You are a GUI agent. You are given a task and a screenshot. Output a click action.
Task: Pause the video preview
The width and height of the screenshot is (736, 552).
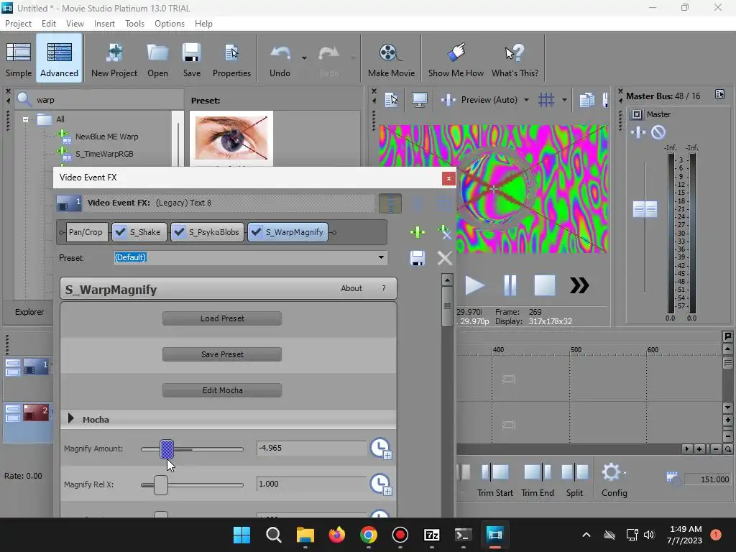[x=510, y=285]
